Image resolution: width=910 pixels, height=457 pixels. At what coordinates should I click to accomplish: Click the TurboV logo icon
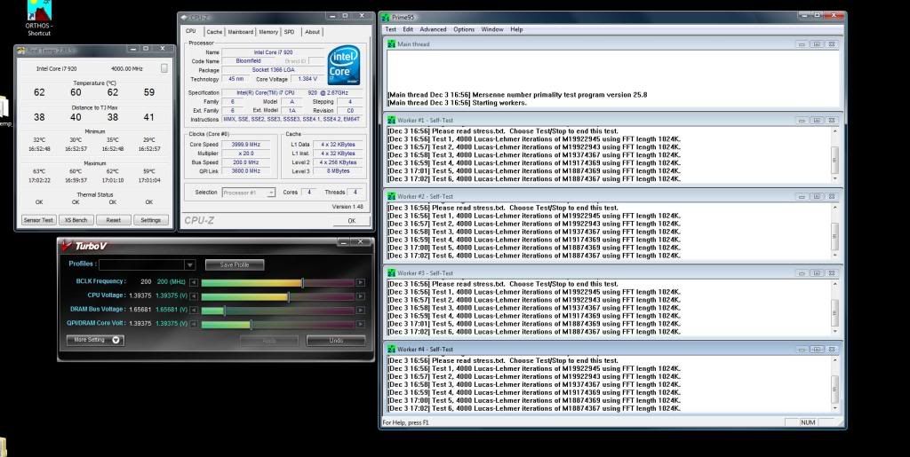click(67, 246)
